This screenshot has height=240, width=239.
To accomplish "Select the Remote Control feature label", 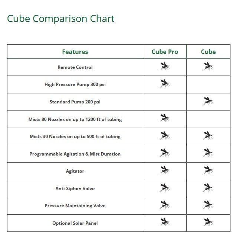I will pos(75,67).
